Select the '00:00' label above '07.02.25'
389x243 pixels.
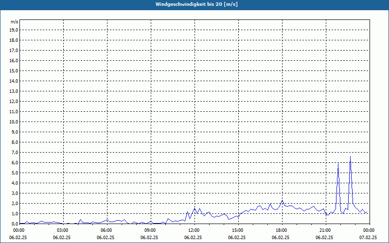point(369,230)
